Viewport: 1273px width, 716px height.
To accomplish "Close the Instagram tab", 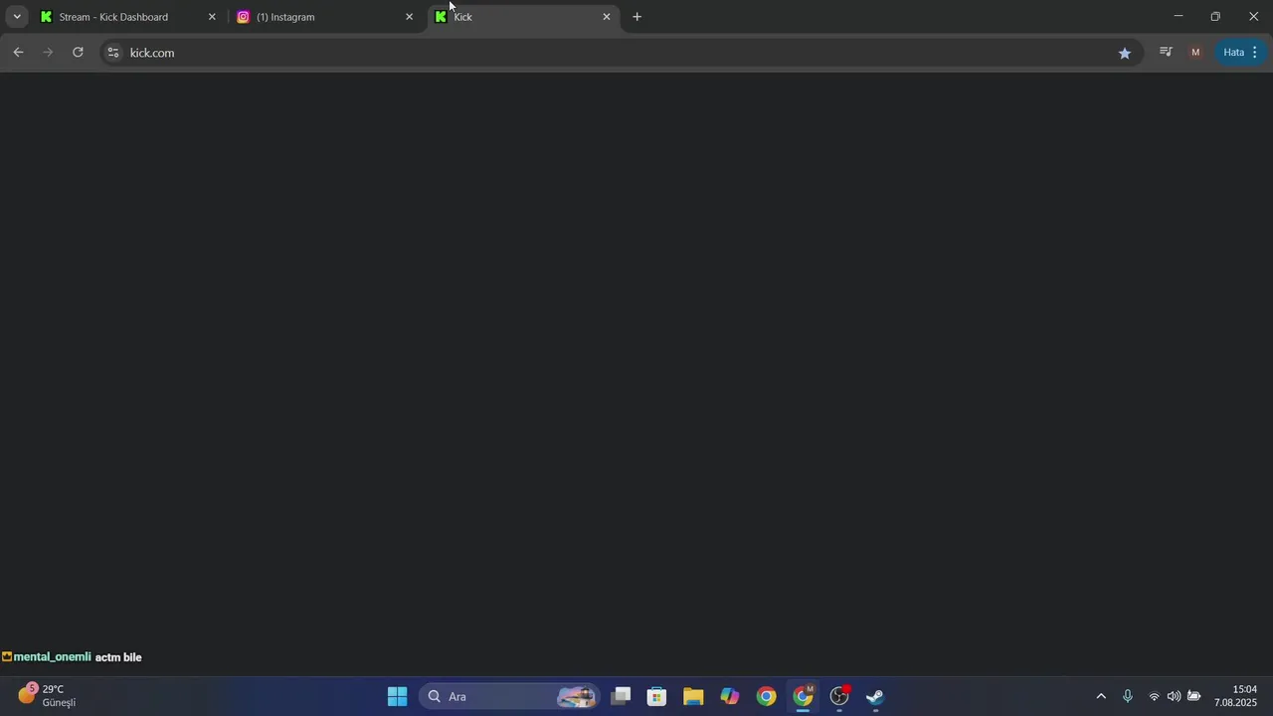I will coord(409,17).
